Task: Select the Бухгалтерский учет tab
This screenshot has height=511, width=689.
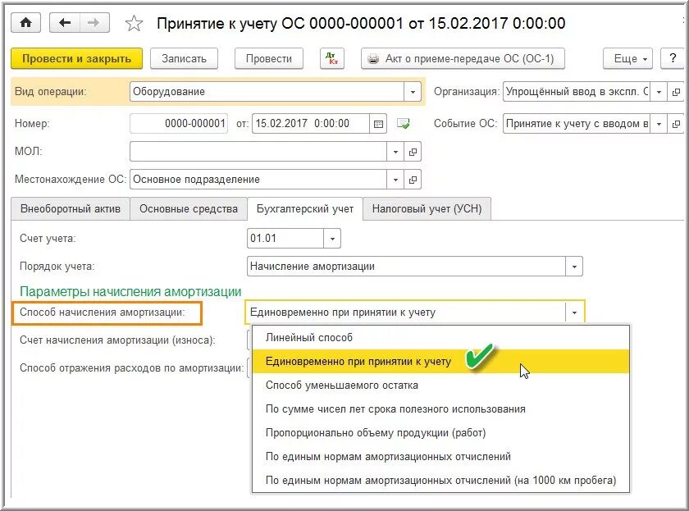Action: [x=305, y=208]
